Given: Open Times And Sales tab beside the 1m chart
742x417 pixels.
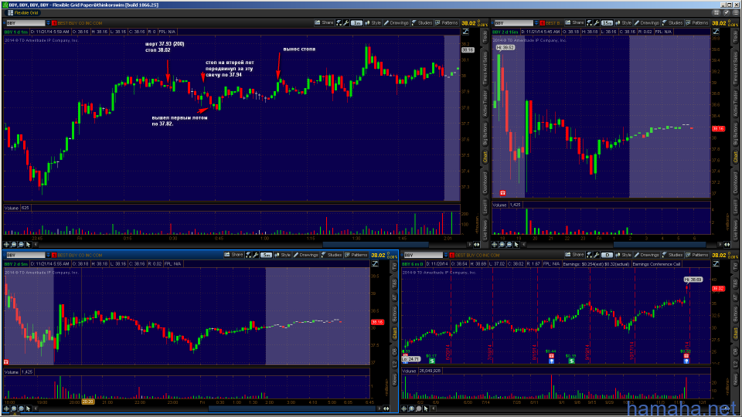Looking at the screenshot, I should tap(485, 68).
